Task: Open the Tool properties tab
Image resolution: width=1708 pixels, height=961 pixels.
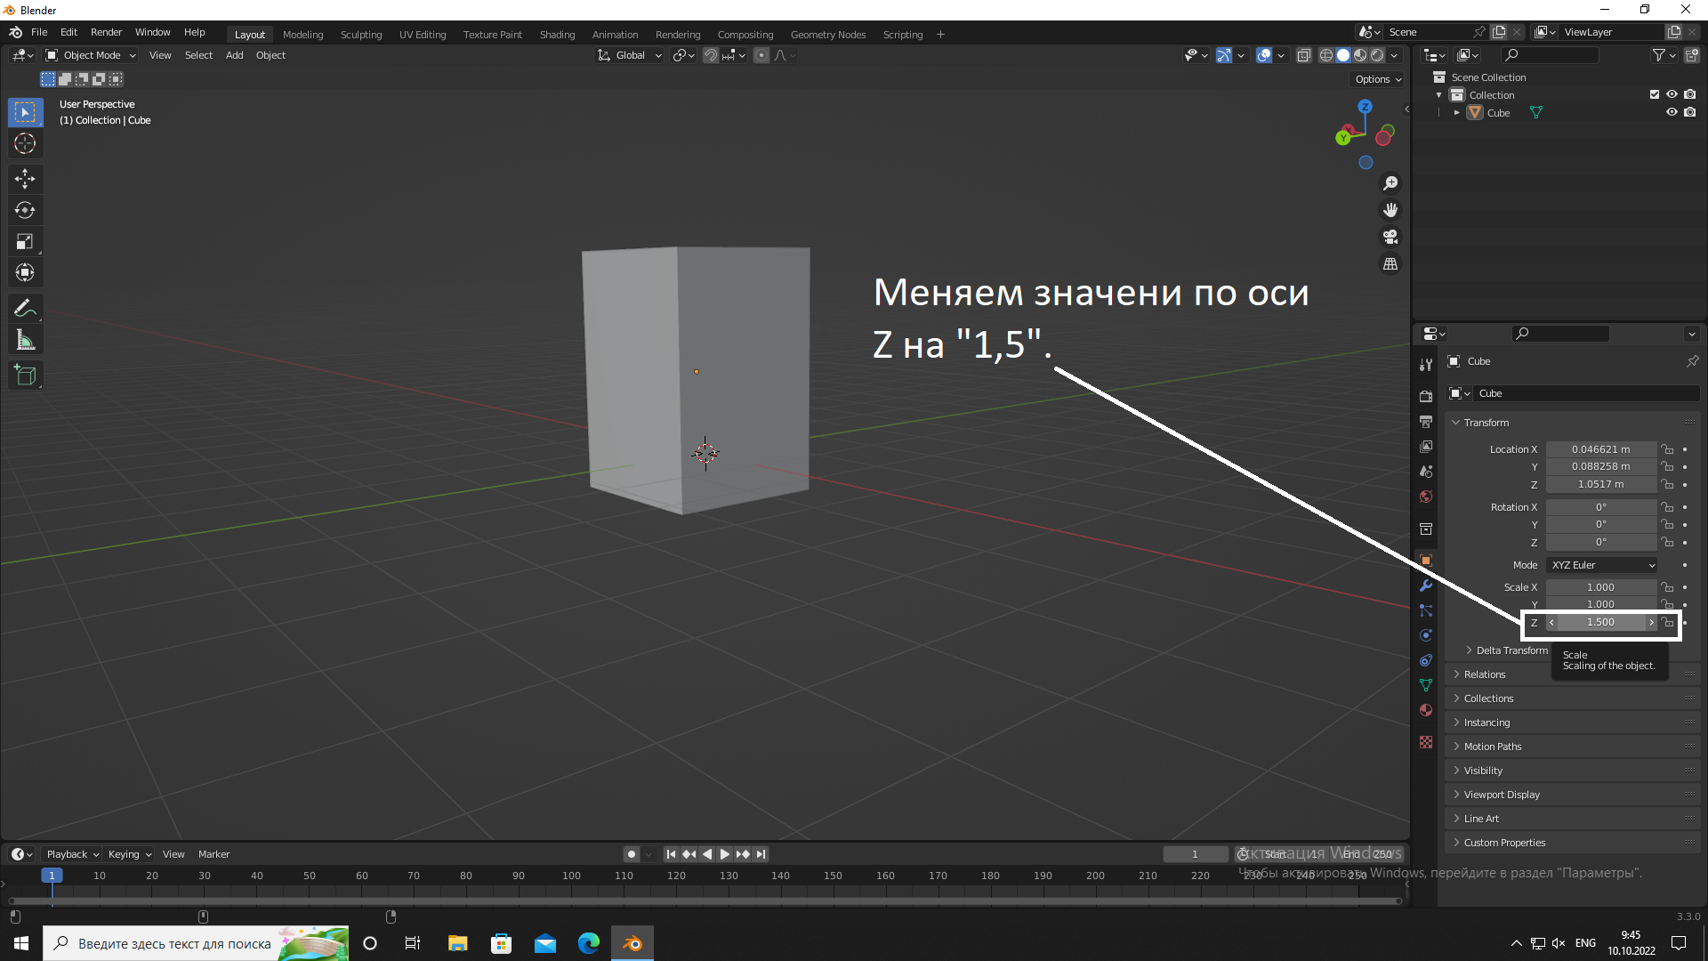Action: 1426,365
